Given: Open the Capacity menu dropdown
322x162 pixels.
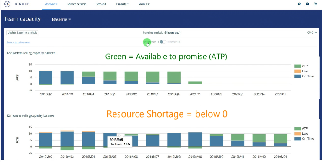Looking at the screenshot, I should click(122, 4).
